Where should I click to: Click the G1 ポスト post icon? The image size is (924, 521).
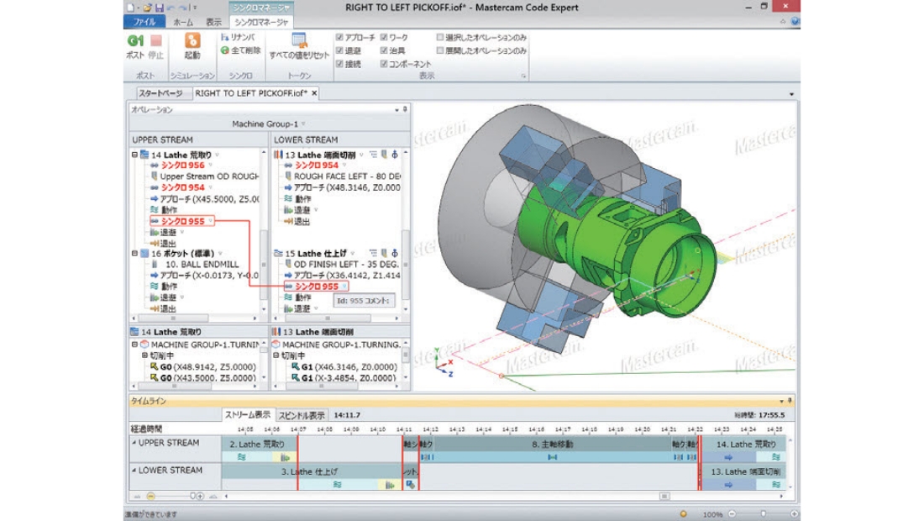click(135, 40)
